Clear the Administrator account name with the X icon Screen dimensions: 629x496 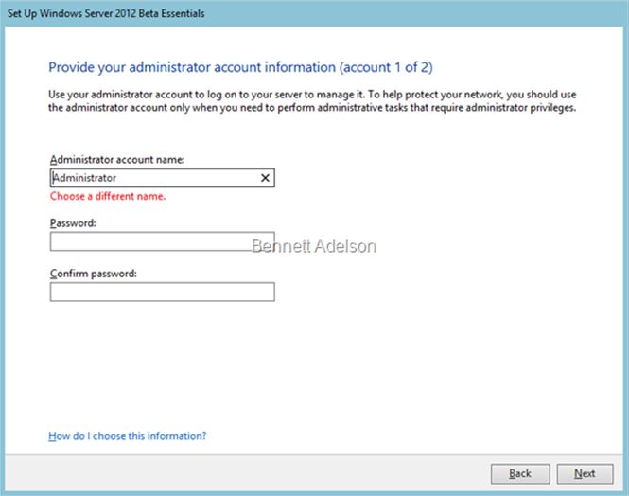point(265,177)
